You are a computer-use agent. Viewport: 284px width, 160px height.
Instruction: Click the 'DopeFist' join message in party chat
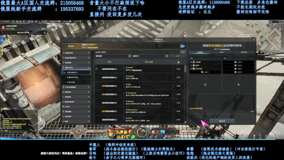pos(196,108)
